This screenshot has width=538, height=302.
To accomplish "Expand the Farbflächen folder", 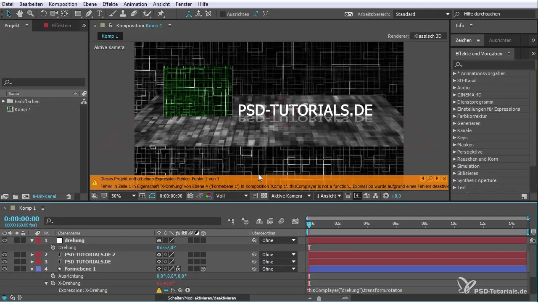I will tap(3, 101).
